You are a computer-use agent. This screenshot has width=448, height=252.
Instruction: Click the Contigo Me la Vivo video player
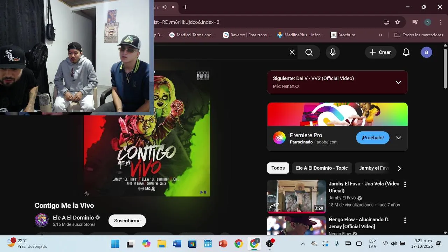coord(146,133)
